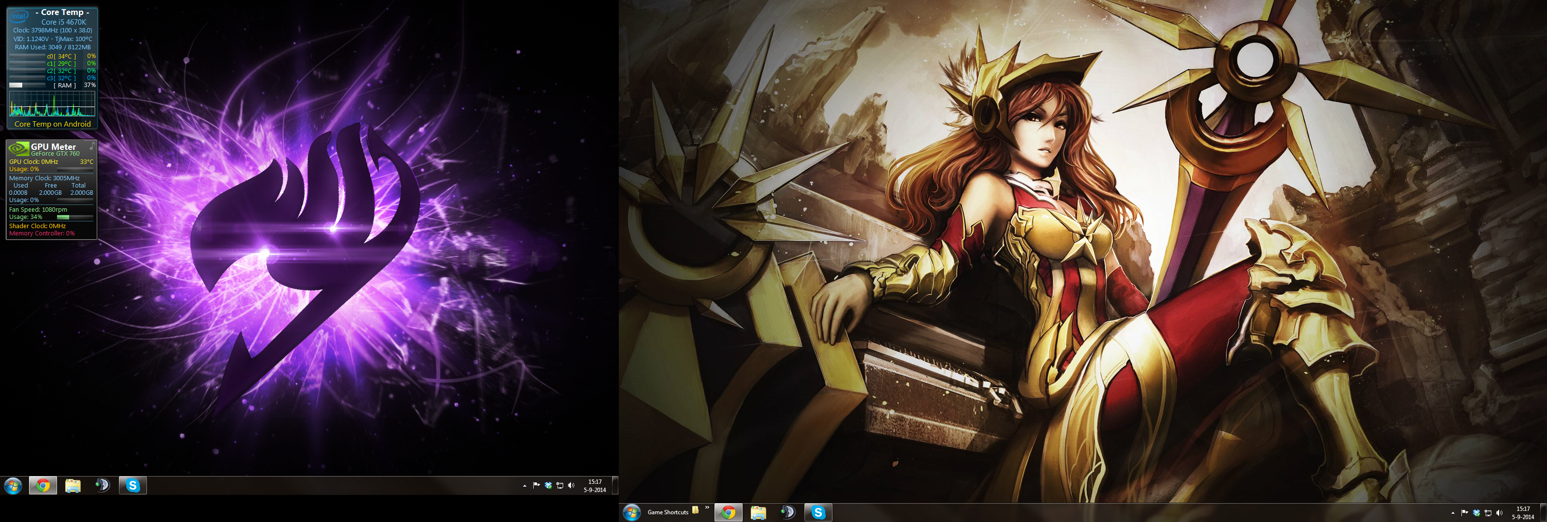The width and height of the screenshot is (1547, 522).
Task: Click the VID: 1.1240V reading
Action: (30, 39)
